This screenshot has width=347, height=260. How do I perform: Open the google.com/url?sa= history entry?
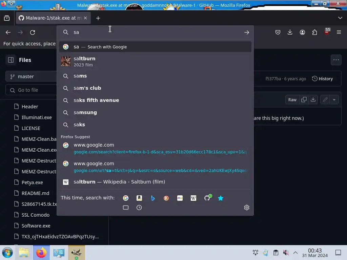coord(155,167)
